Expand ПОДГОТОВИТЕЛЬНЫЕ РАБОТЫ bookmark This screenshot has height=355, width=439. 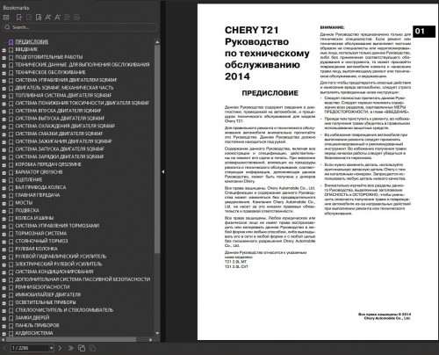[4, 58]
